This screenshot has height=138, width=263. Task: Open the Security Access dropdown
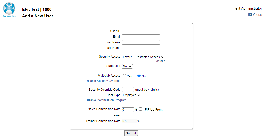(x=143, y=57)
